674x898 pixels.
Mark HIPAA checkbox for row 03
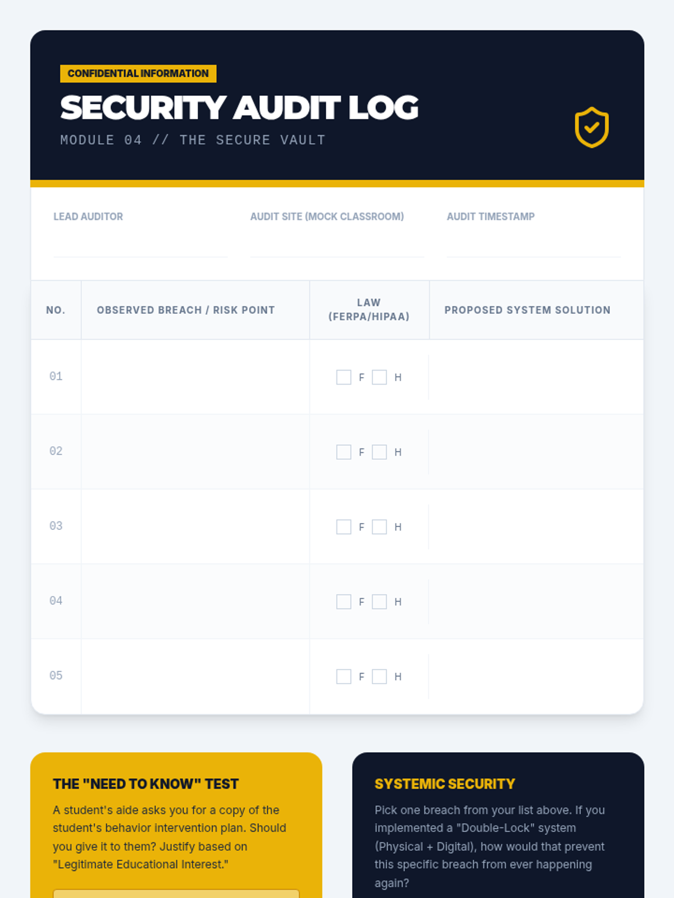point(380,526)
